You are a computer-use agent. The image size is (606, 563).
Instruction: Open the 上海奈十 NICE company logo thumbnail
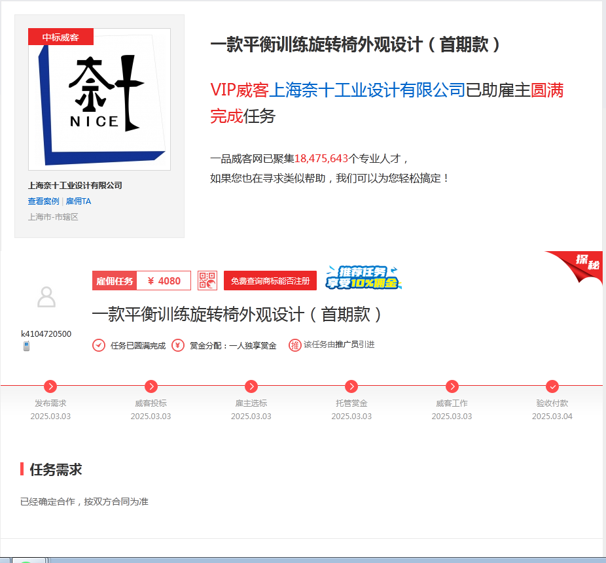pos(99,99)
